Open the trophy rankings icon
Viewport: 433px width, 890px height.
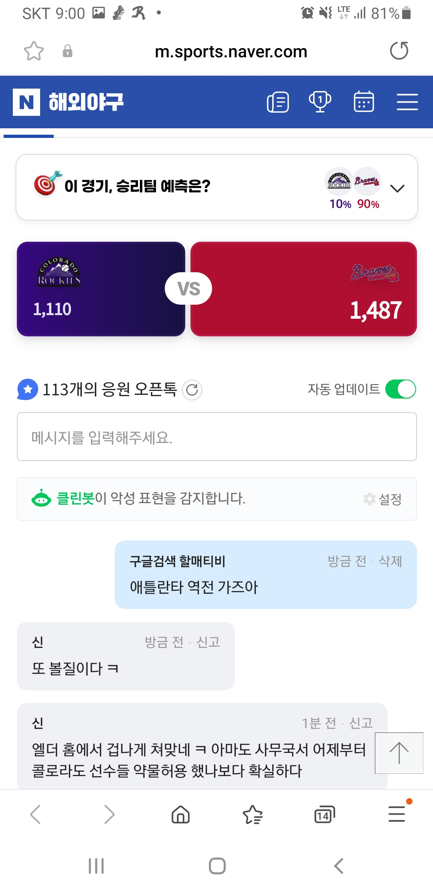coord(320,102)
